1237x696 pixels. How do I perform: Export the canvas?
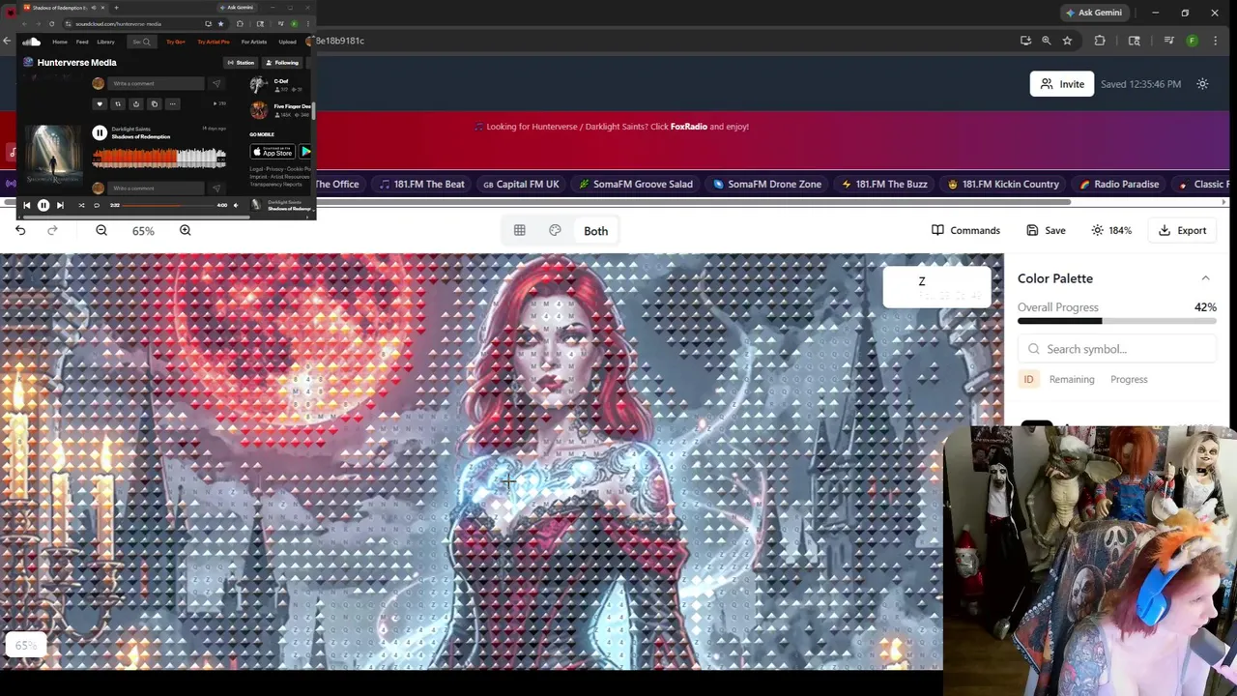click(1182, 230)
